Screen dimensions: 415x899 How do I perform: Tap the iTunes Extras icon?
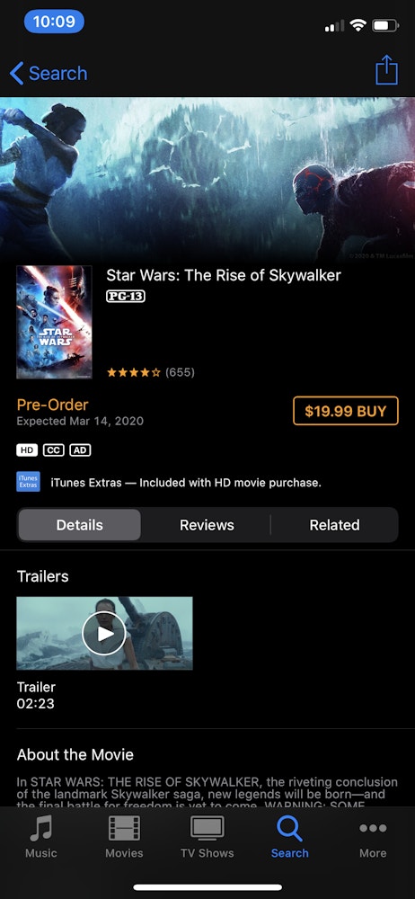pyautogui.click(x=28, y=482)
